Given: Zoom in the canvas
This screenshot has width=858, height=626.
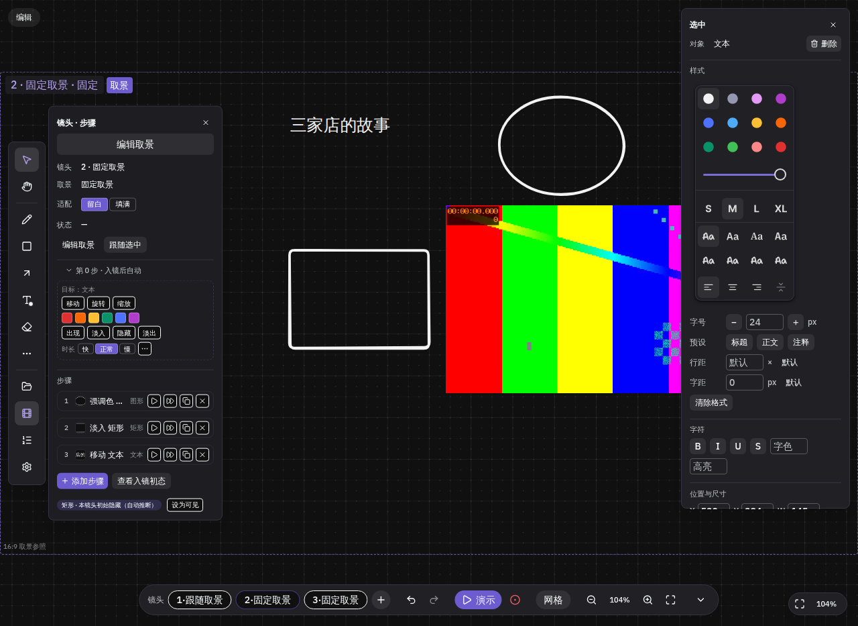Looking at the screenshot, I should point(648,600).
